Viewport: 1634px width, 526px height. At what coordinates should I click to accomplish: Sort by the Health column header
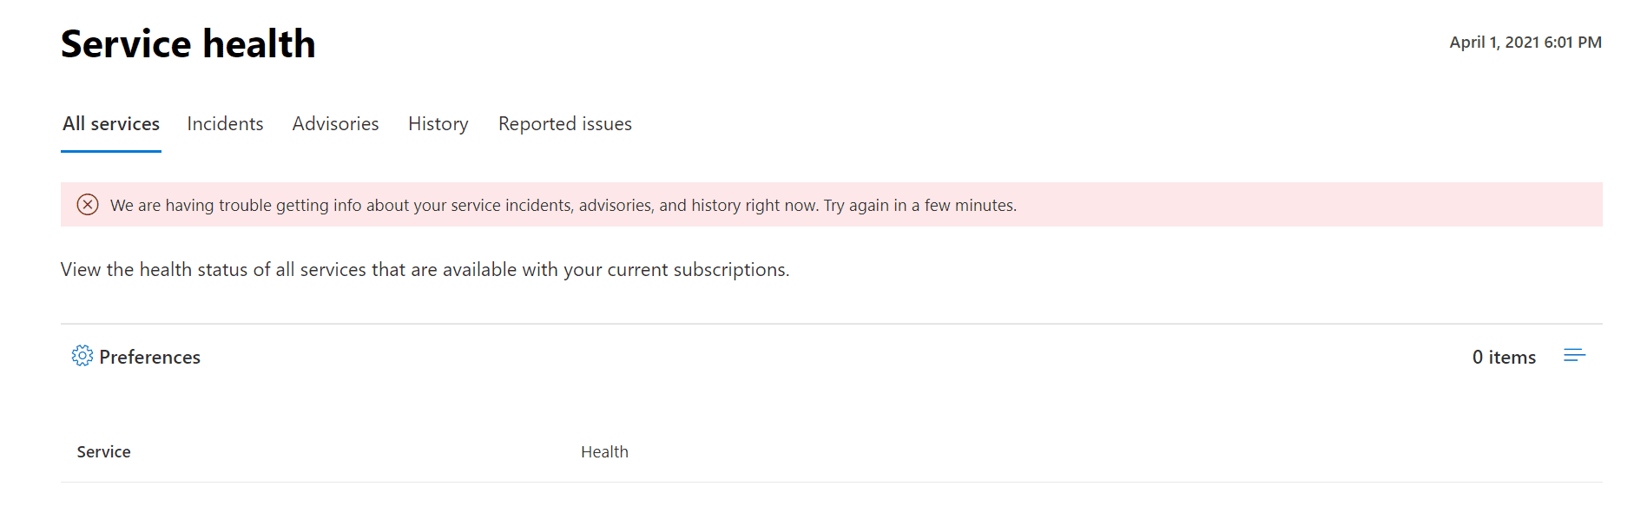605,451
